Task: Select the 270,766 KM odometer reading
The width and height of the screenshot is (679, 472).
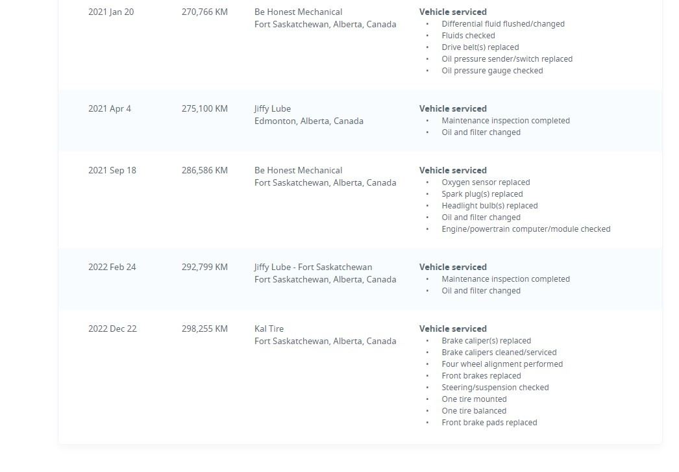Action: (204, 12)
